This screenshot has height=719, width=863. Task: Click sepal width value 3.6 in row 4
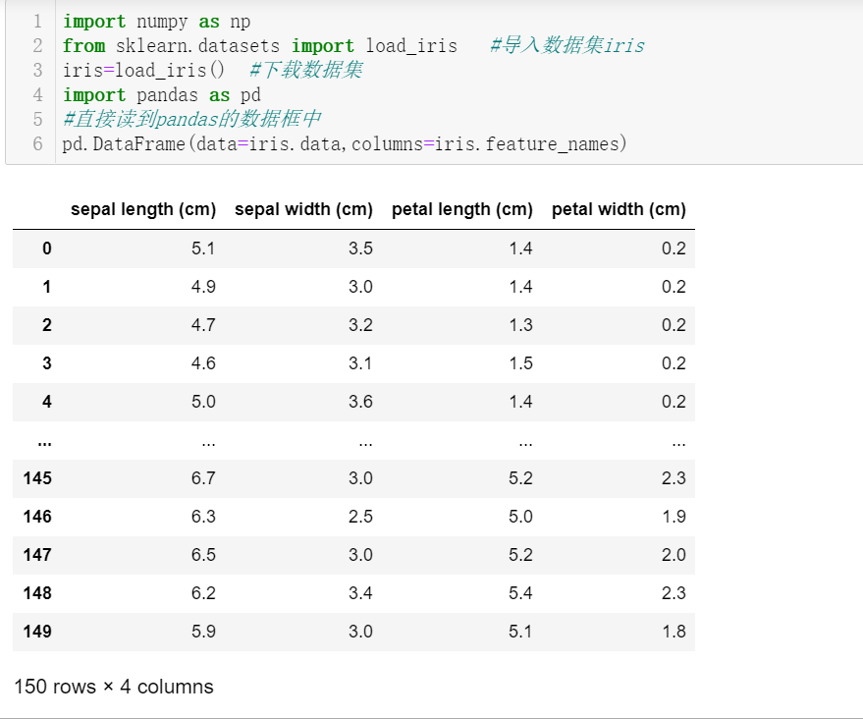360,402
